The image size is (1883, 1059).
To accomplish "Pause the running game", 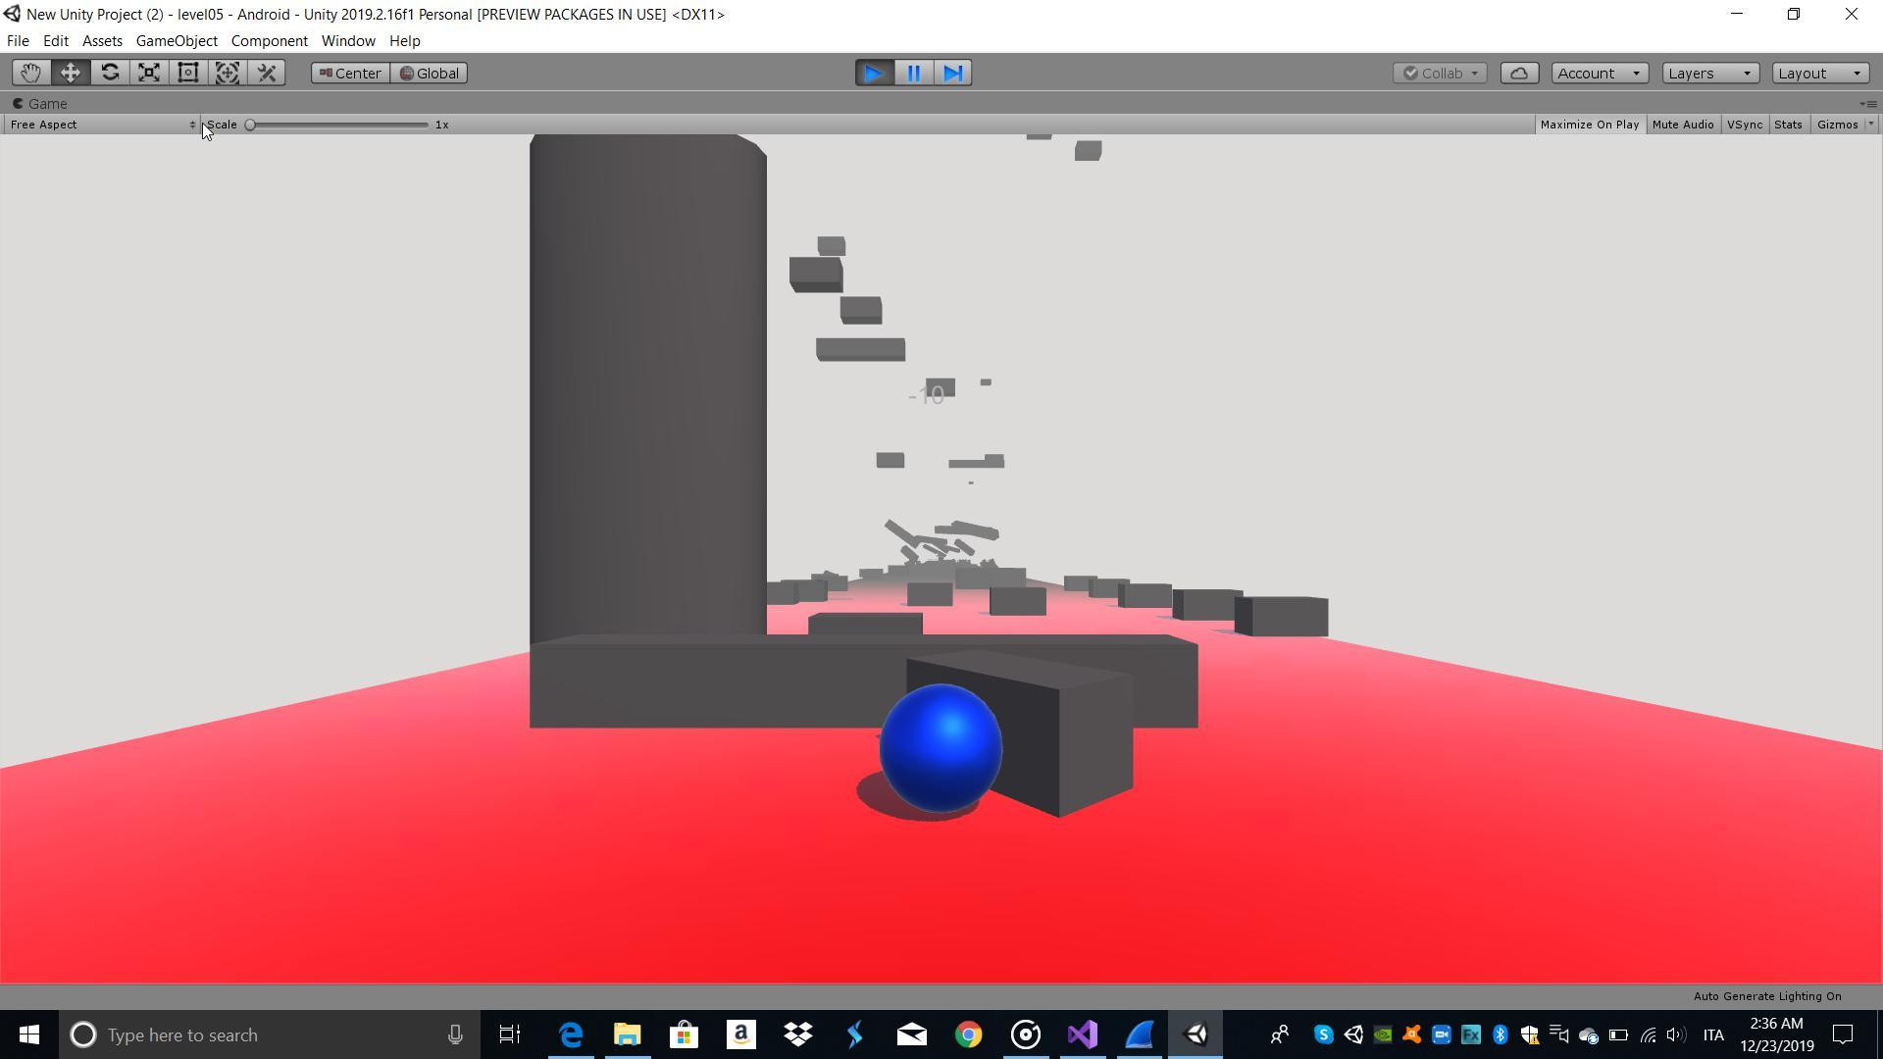I will click(913, 73).
